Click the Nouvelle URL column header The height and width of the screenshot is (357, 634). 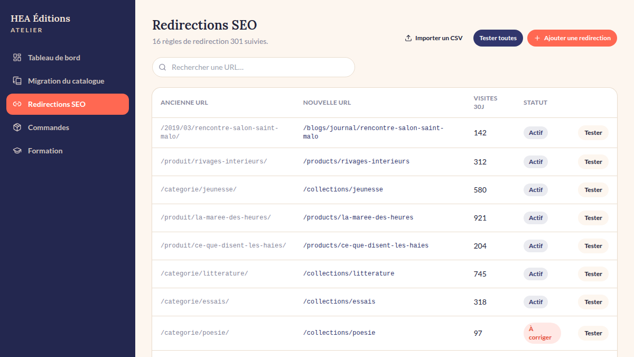[327, 103]
